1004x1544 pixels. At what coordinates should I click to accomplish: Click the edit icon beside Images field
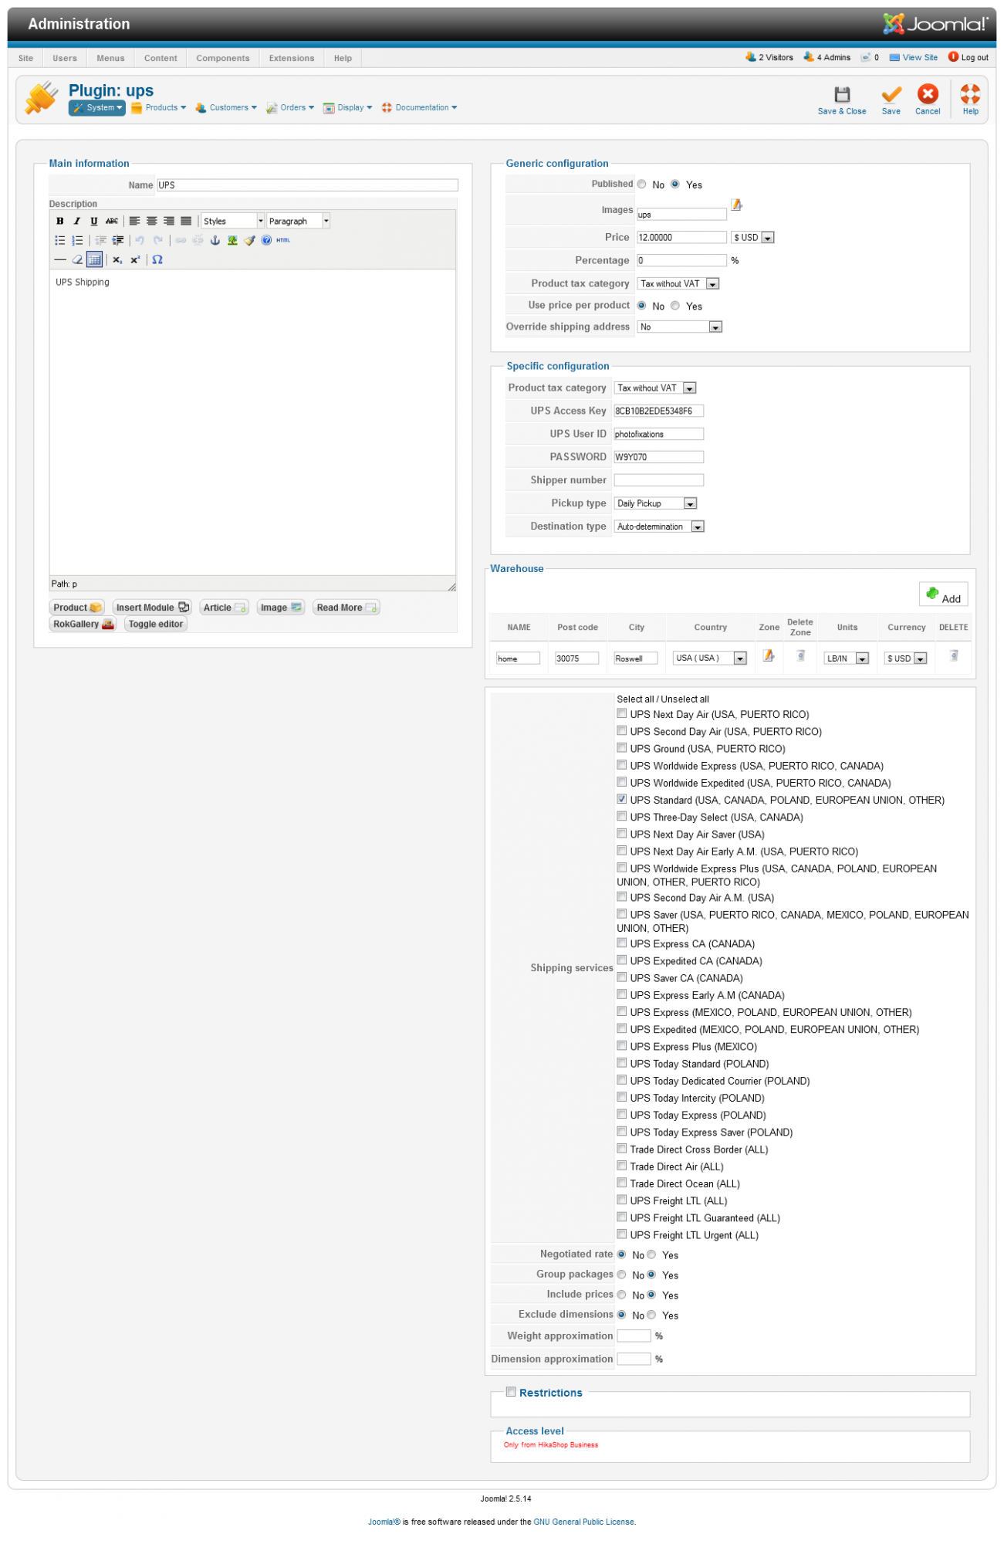point(737,205)
